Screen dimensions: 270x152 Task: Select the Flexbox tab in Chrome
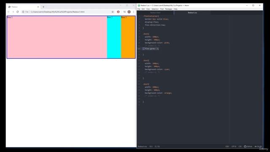point(23,7)
